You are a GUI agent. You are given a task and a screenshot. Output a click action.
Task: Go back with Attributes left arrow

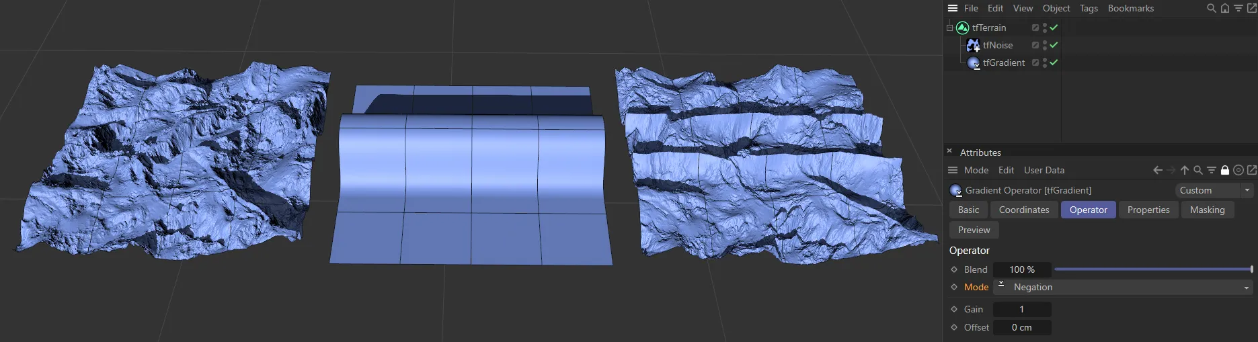[1158, 171]
